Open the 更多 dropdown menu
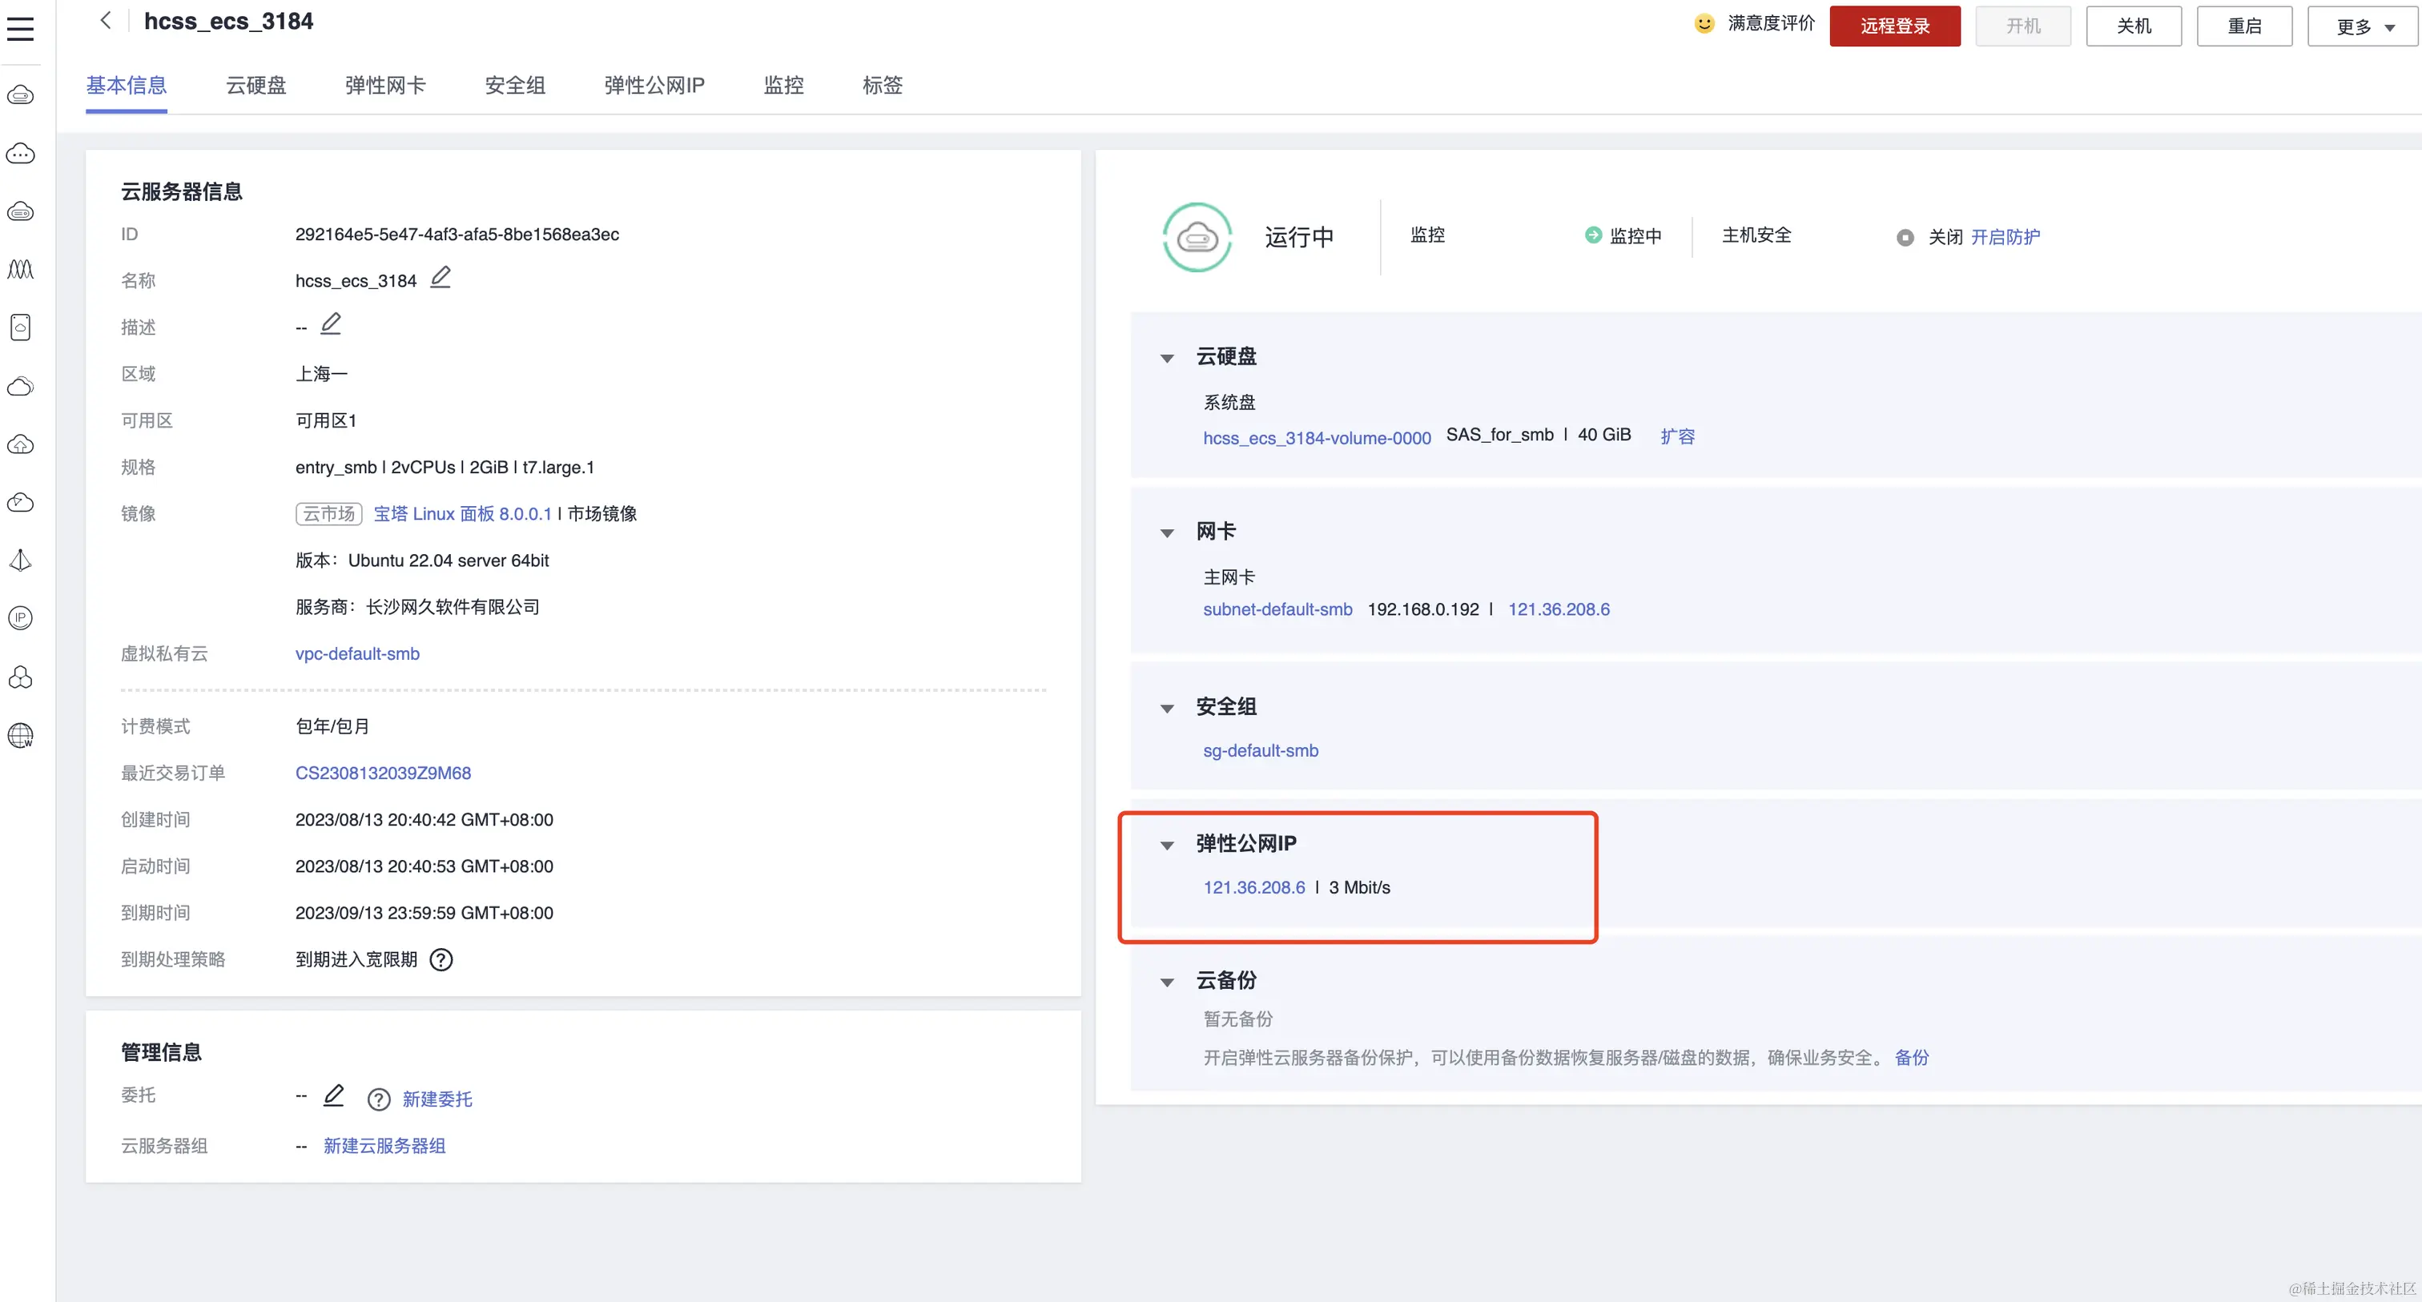 [x=2364, y=26]
